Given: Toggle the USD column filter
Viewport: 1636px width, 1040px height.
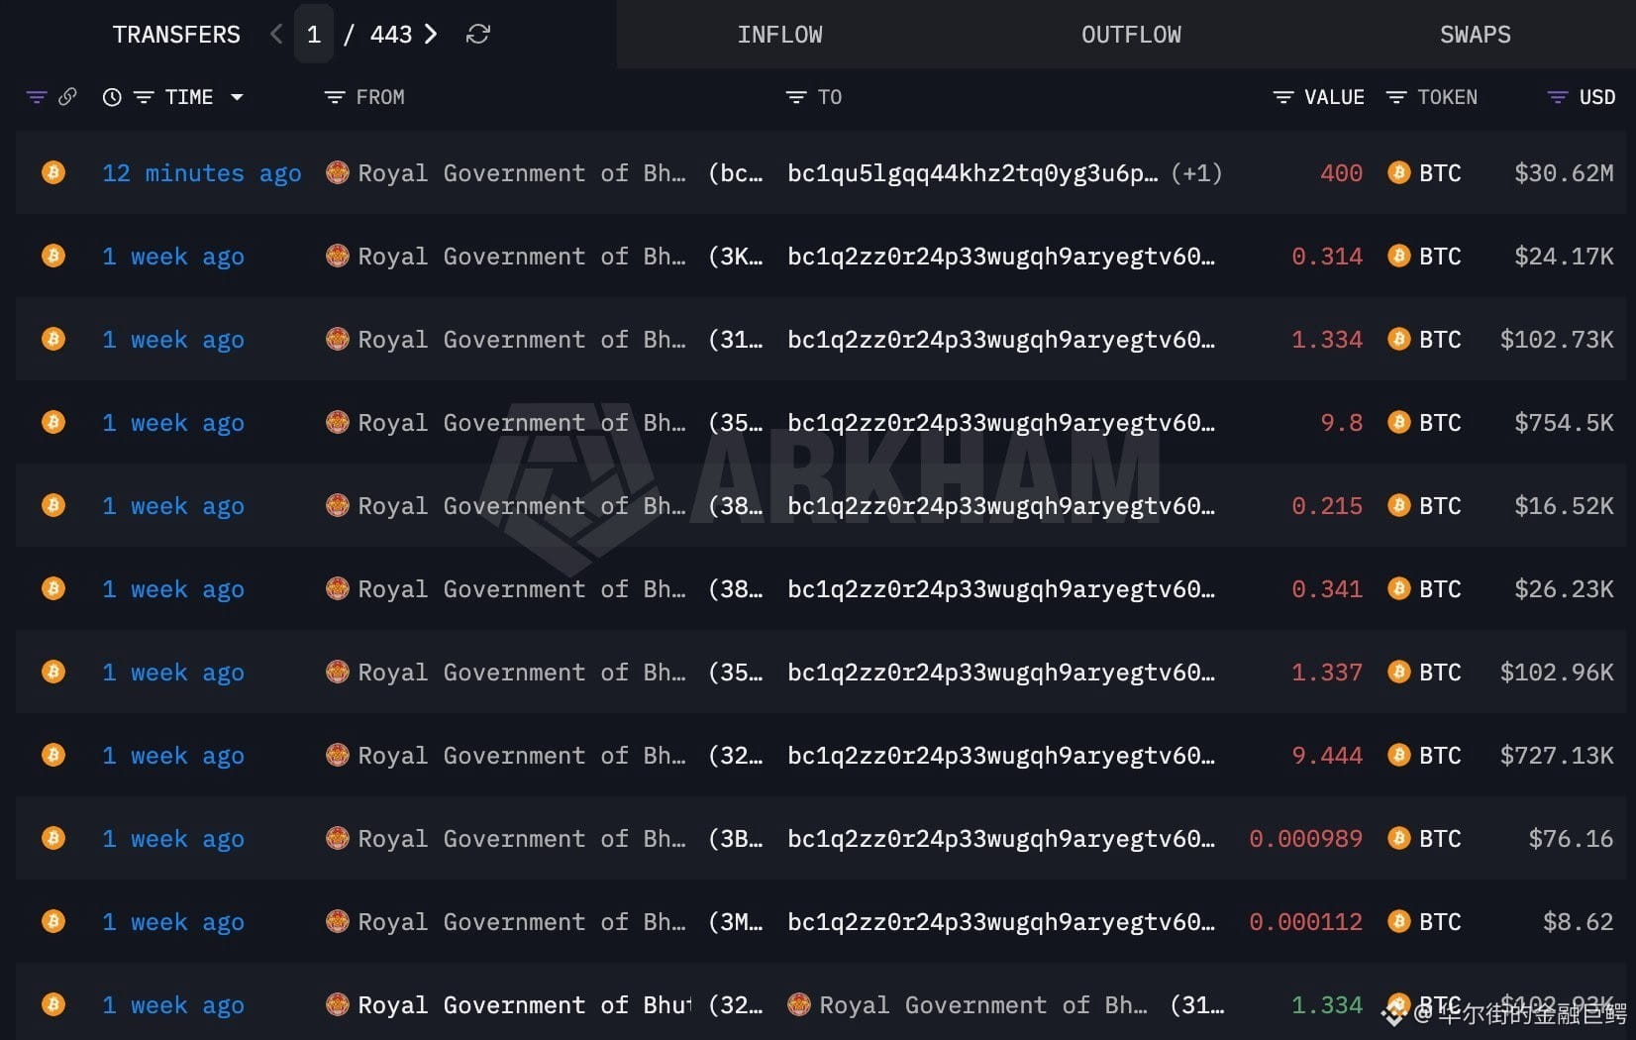Looking at the screenshot, I should (x=1558, y=97).
